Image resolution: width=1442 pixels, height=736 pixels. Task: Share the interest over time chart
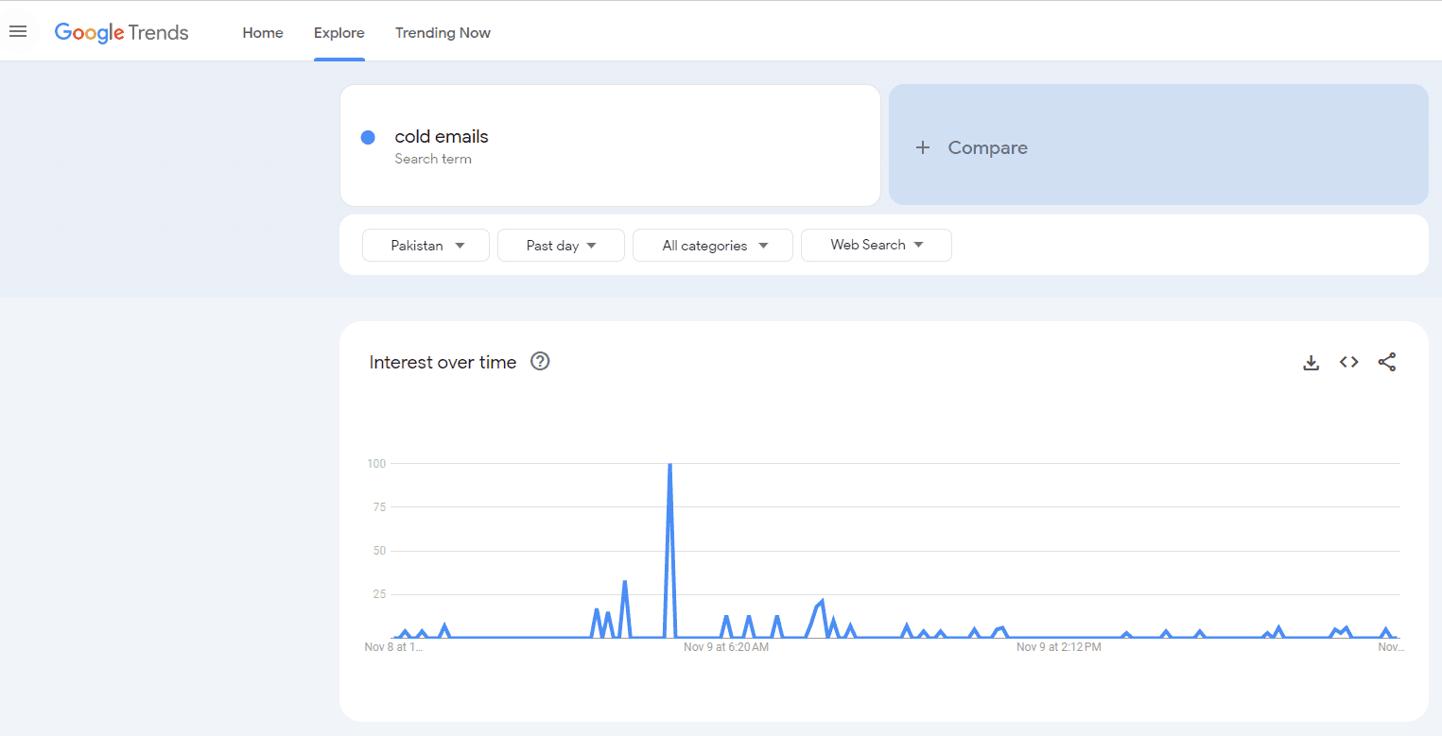point(1386,362)
